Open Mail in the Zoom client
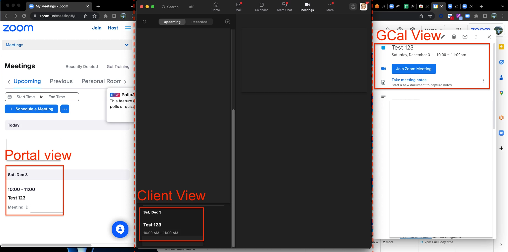508x252 pixels. coord(238,7)
